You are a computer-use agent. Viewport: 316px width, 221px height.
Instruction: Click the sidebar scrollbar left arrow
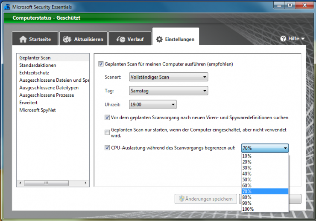point(20,183)
